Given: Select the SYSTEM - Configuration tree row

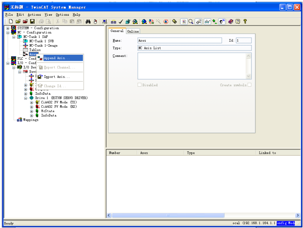Looking at the screenshot, I should (35, 28).
